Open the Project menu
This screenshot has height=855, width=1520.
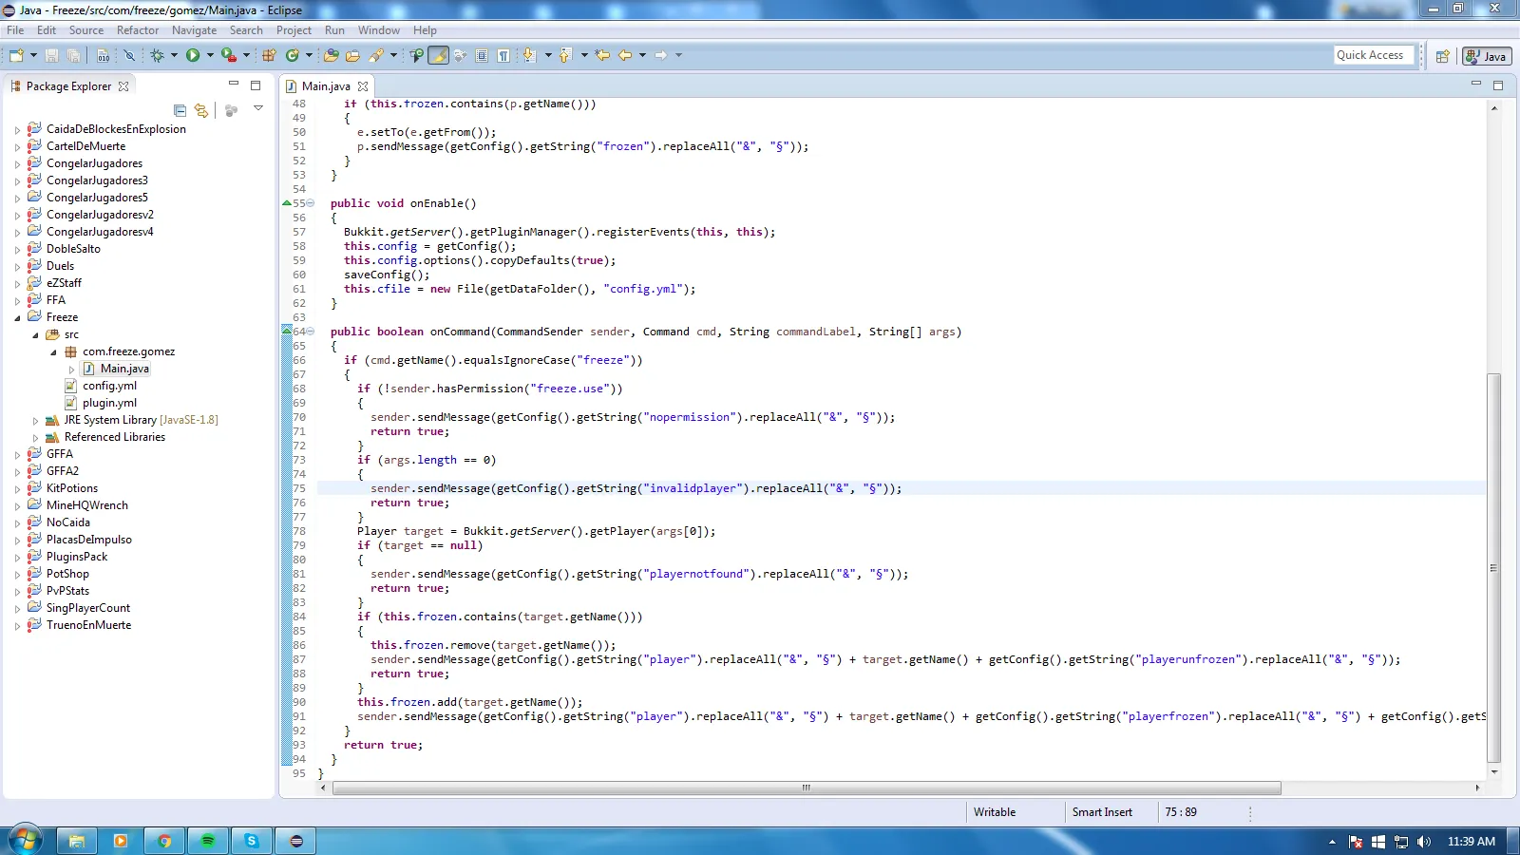point(294,30)
